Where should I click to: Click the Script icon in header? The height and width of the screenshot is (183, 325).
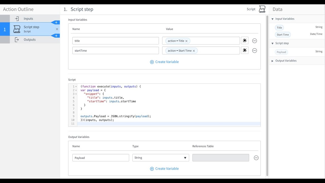pos(262,9)
